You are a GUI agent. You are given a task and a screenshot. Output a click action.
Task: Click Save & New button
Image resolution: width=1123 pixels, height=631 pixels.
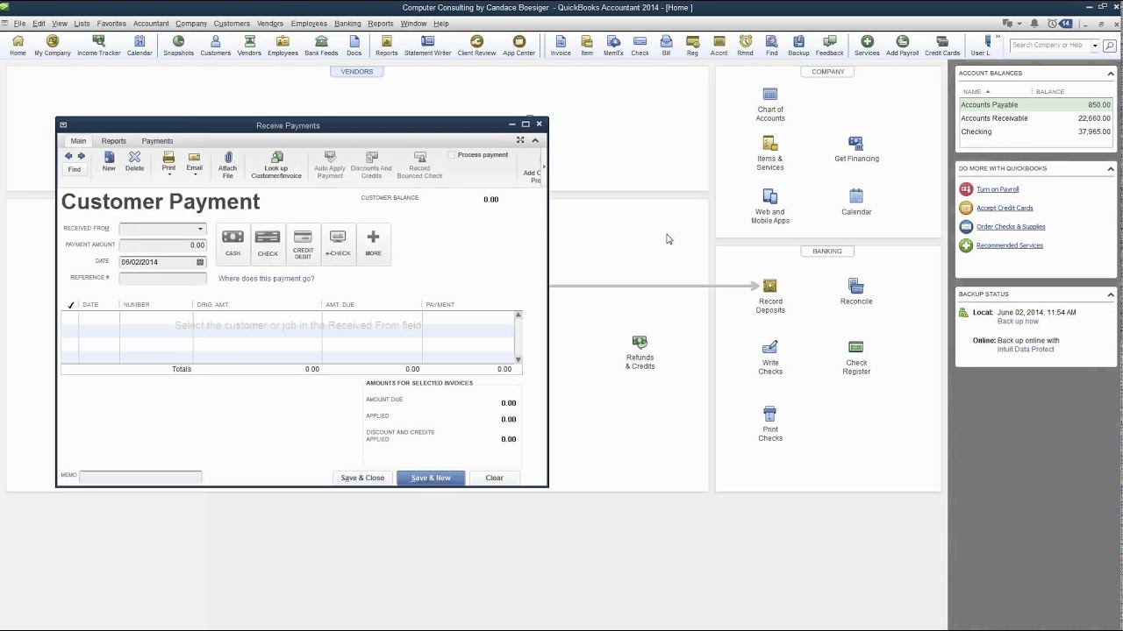click(431, 478)
